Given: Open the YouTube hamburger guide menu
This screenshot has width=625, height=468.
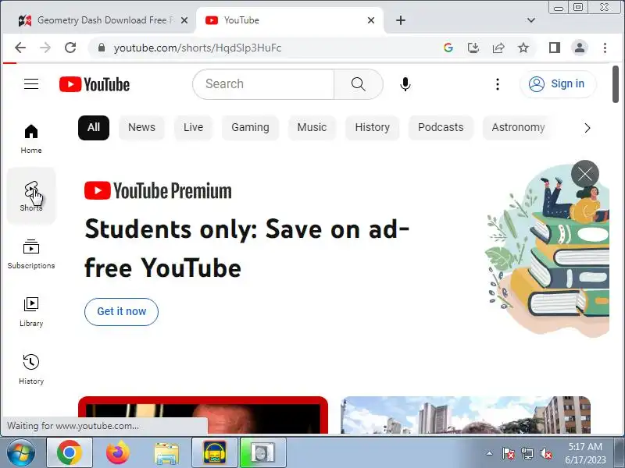Looking at the screenshot, I should 31,84.
